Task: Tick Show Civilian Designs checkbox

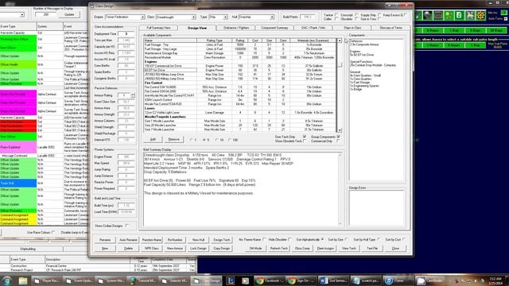Action: [x=127, y=226]
